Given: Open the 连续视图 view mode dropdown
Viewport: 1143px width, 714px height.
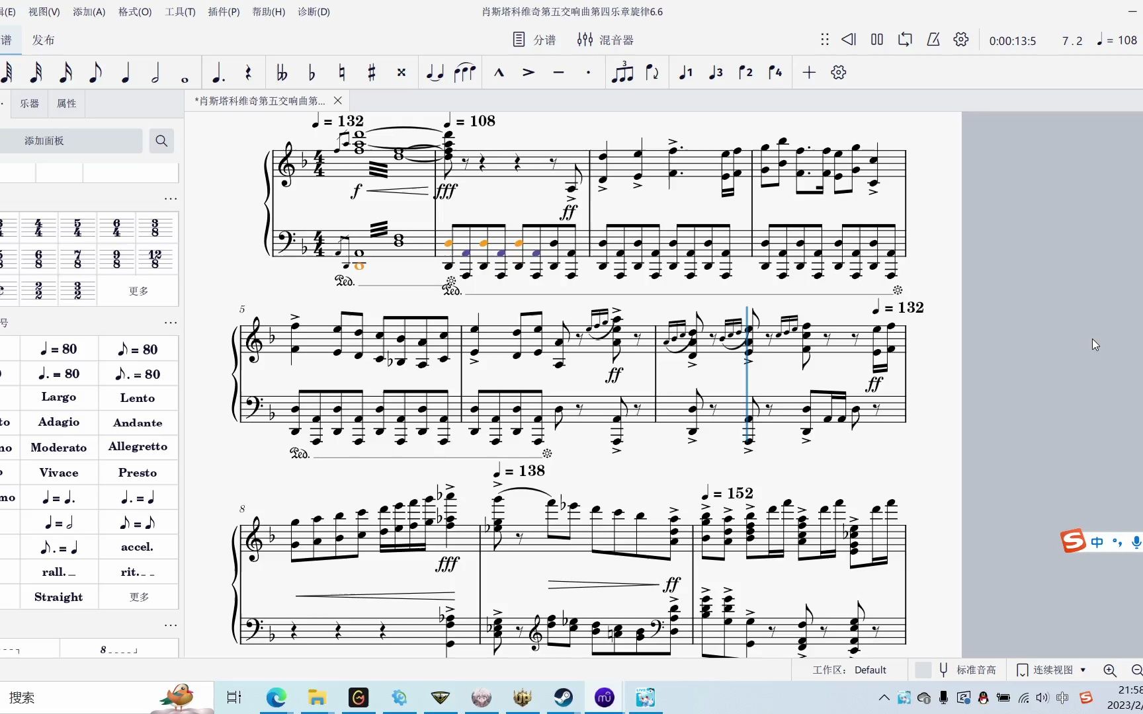Looking at the screenshot, I should click(1052, 670).
